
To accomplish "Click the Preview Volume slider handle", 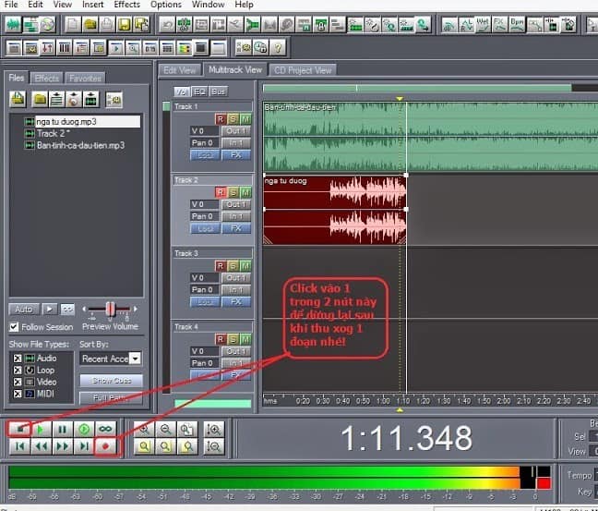I will 111,310.
